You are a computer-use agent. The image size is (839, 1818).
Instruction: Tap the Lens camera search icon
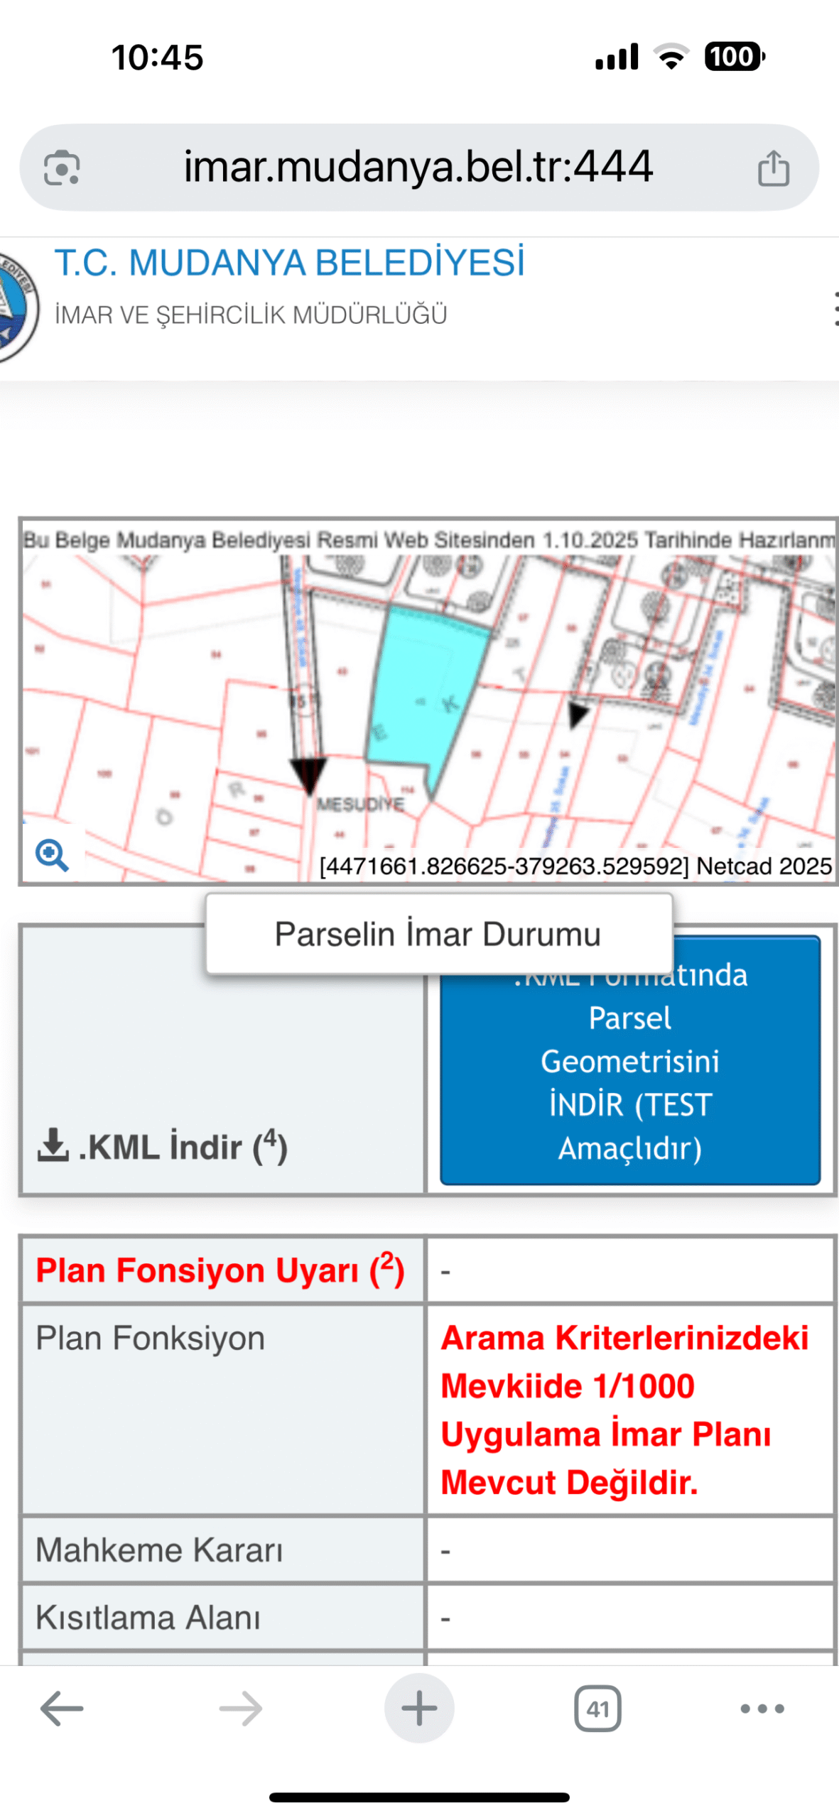(62, 168)
